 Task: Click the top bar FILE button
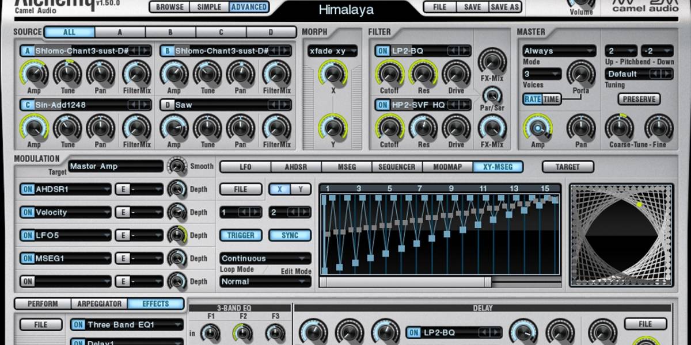(439, 7)
